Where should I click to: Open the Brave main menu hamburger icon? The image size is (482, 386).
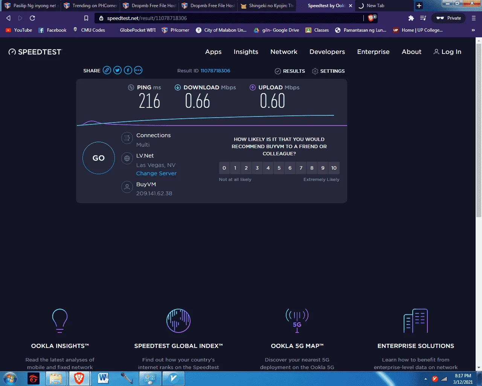point(474,18)
